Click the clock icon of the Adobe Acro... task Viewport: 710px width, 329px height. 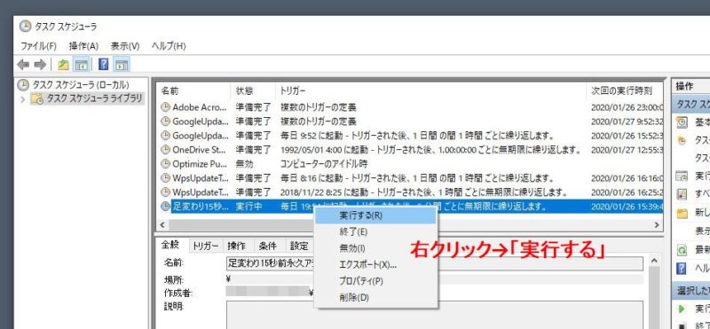pyautogui.click(x=166, y=107)
